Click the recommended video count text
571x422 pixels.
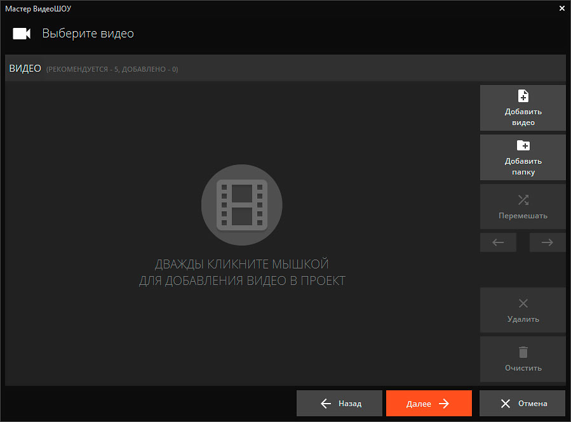point(112,69)
